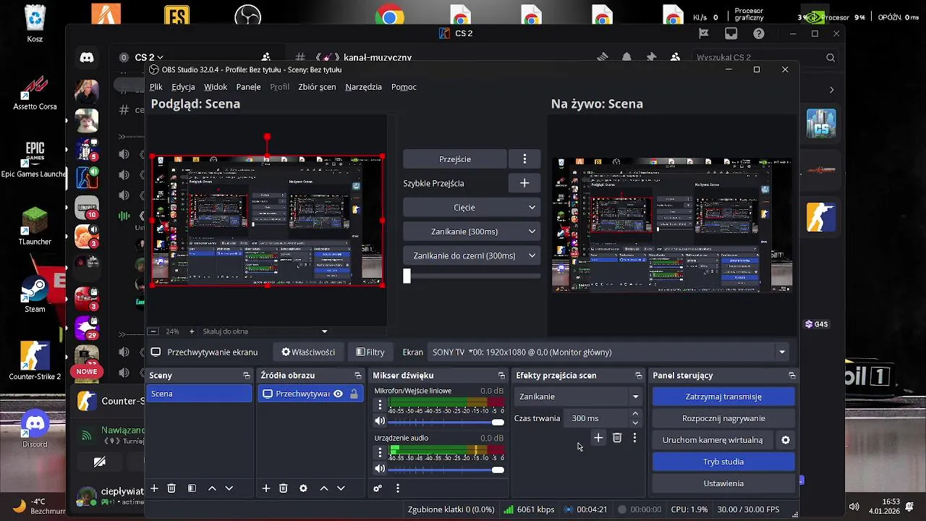The image size is (926, 521).
Task: Select Scena in the Sceny list
Action: click(199, 394)
